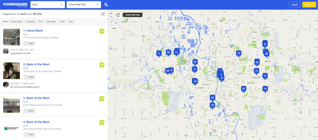The height and width of the screenshot is (140, 318).
Task: Open Intrust Bank building photo thumbnail
Action: [11, 37]
